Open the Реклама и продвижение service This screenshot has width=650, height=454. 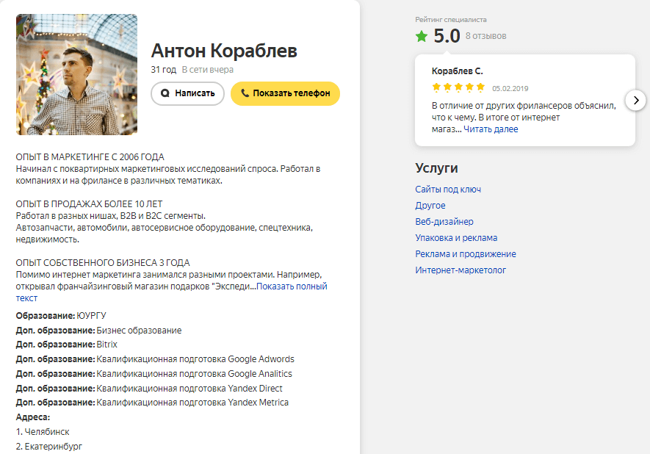click(466, 254)
